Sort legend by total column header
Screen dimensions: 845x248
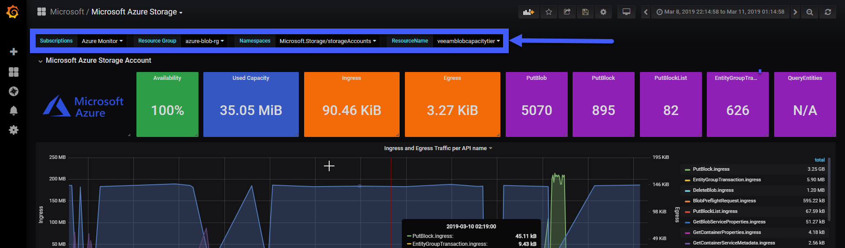tap(819, 160)
